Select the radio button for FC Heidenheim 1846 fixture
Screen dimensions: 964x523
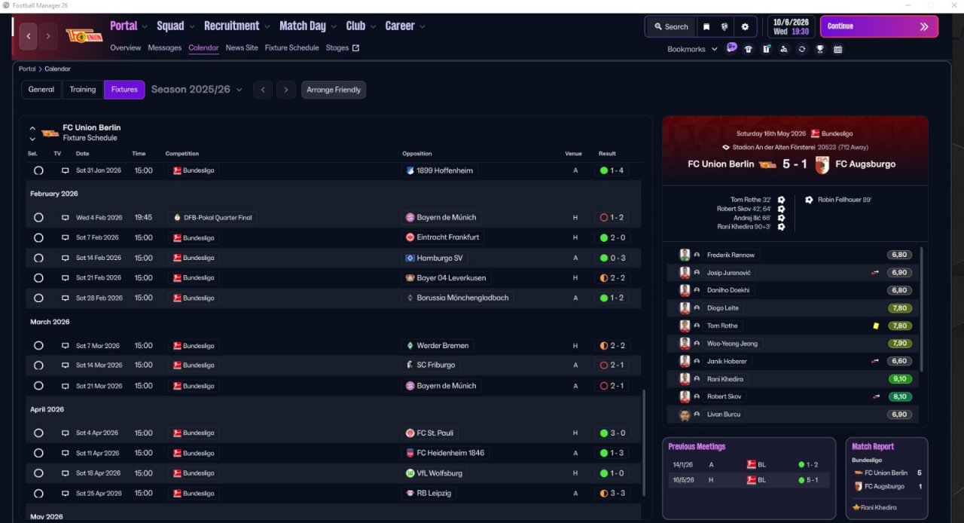(x=38, y=454)
